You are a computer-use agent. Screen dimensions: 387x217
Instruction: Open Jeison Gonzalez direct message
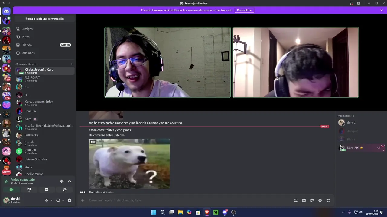tap(44, 159)
